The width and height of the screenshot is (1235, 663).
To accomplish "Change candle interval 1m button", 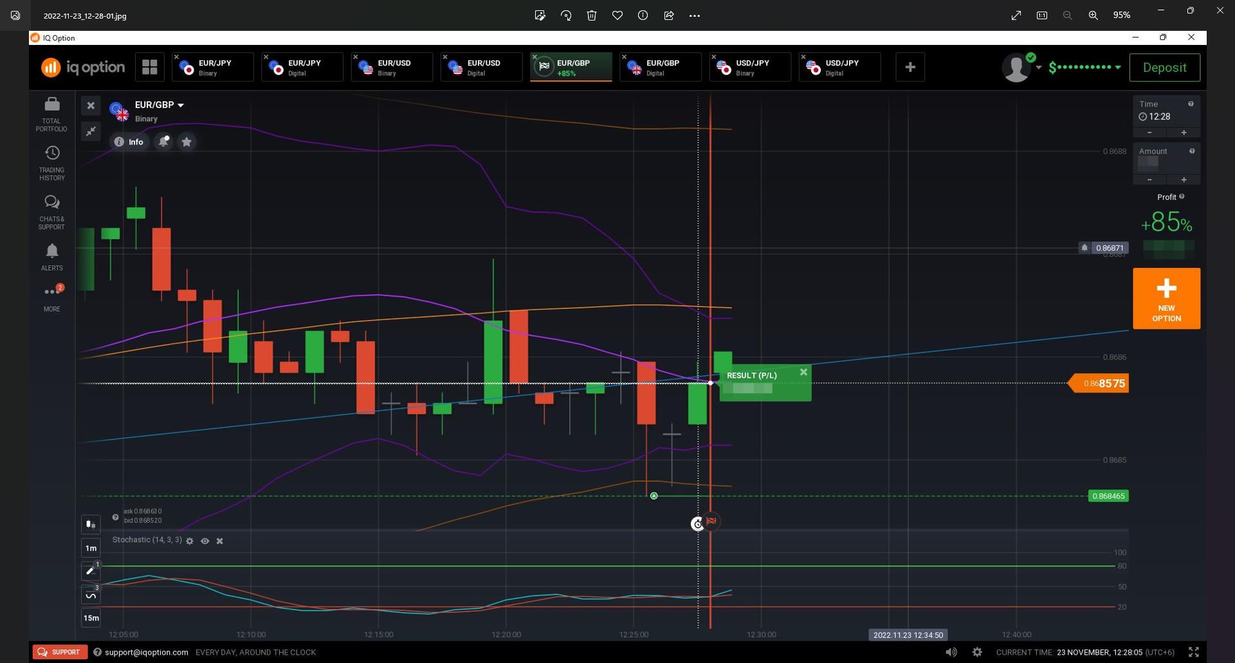I will (91, 548).
